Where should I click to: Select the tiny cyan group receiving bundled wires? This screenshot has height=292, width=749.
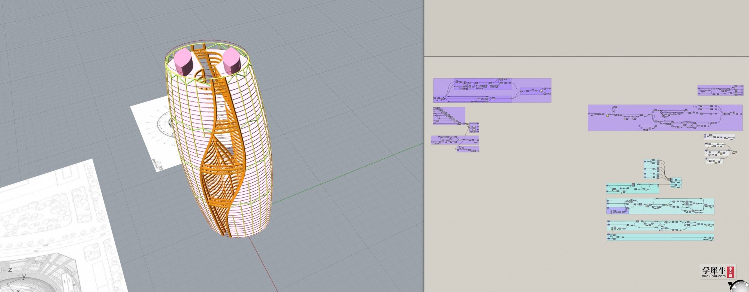point(676,183)
